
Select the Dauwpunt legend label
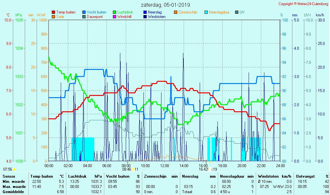click(95, 17)
